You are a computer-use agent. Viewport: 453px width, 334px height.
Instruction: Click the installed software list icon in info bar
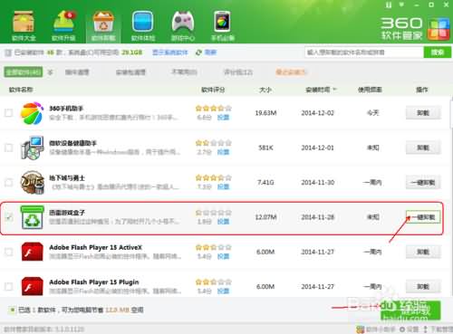8,52
